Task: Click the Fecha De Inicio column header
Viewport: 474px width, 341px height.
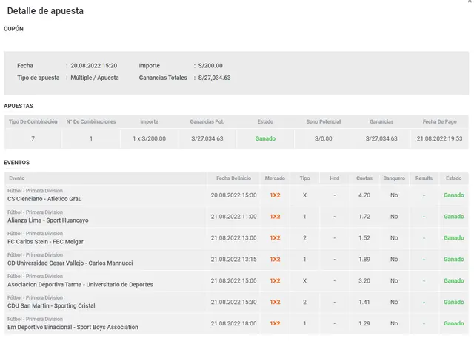Action: pyautogui.click(x=234, y=178)
